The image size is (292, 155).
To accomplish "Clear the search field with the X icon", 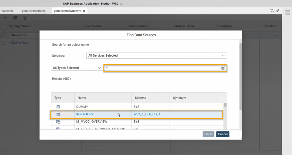I will click(223, 68).
